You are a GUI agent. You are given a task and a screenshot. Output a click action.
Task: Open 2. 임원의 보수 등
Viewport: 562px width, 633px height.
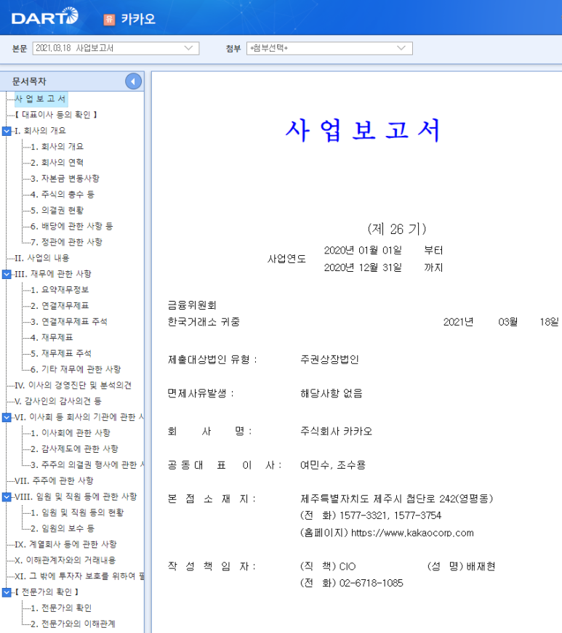click(63, 528)
